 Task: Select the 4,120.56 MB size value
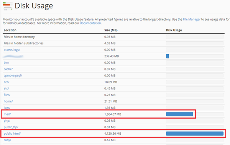pyautogui.click(x=113, y=134)
